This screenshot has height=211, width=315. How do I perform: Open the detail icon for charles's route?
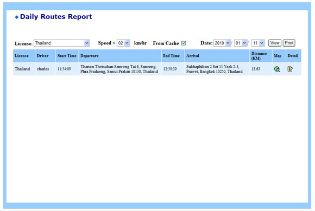point(290,69)
